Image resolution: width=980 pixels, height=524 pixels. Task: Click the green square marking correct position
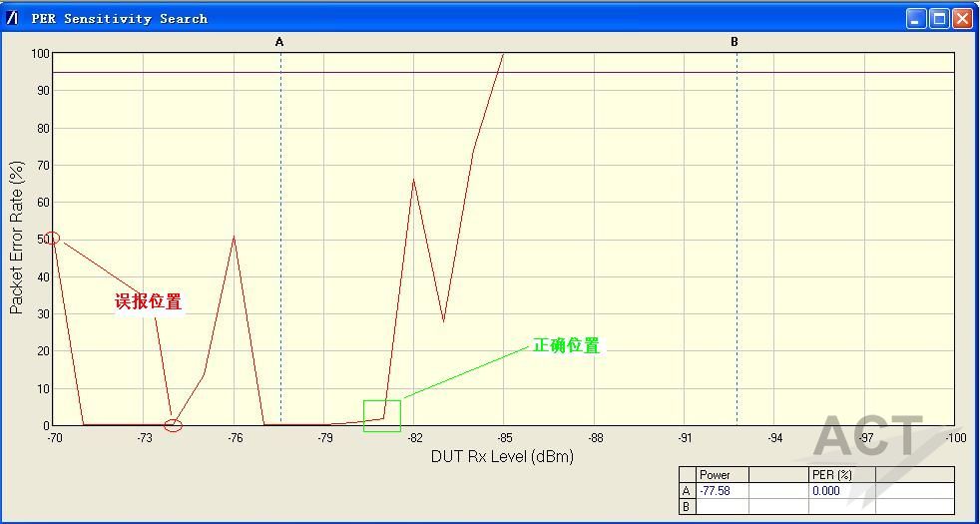pyautogui.click(x=381, y=416)
